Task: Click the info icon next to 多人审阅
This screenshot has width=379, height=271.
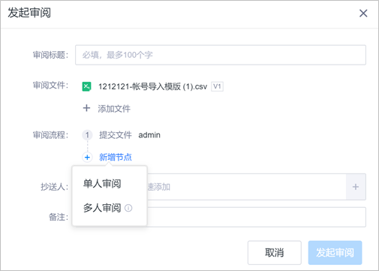Action: (128, 208)
